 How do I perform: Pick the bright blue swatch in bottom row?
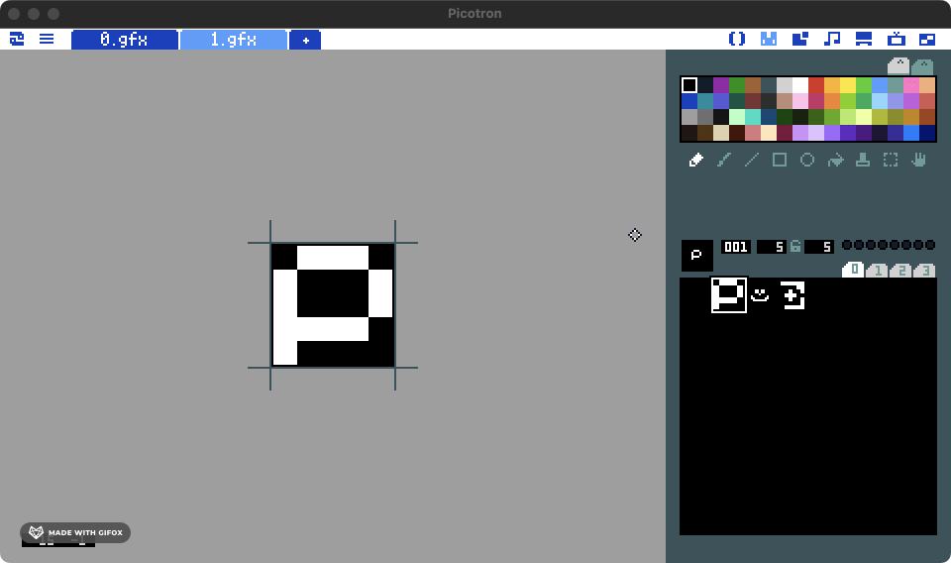tap(911, 132)
